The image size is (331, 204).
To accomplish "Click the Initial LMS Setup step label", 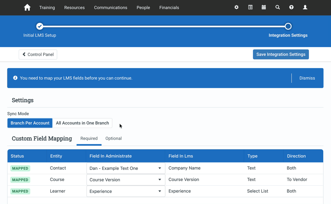I will [40, 35].
